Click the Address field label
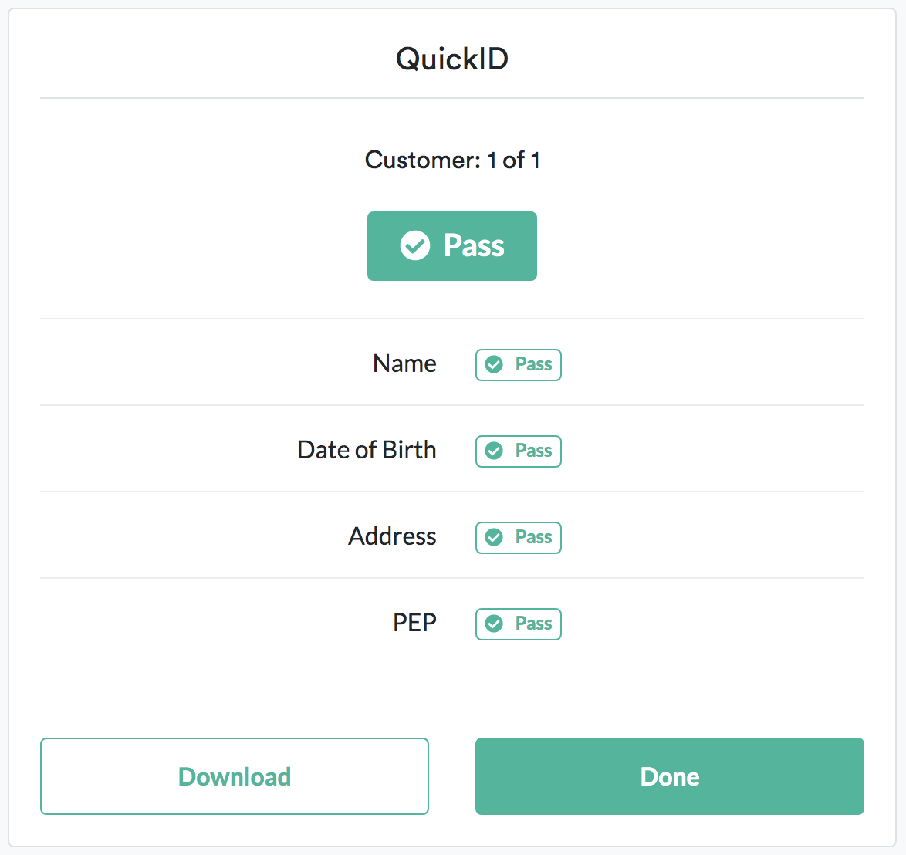The width and height of the screenshot is (906, 855). [x=392, y=536]
